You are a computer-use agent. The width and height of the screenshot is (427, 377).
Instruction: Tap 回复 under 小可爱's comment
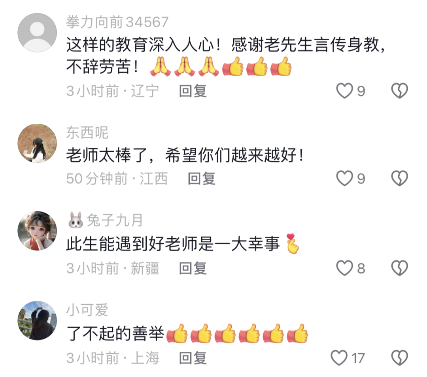[x=193, y=358]
